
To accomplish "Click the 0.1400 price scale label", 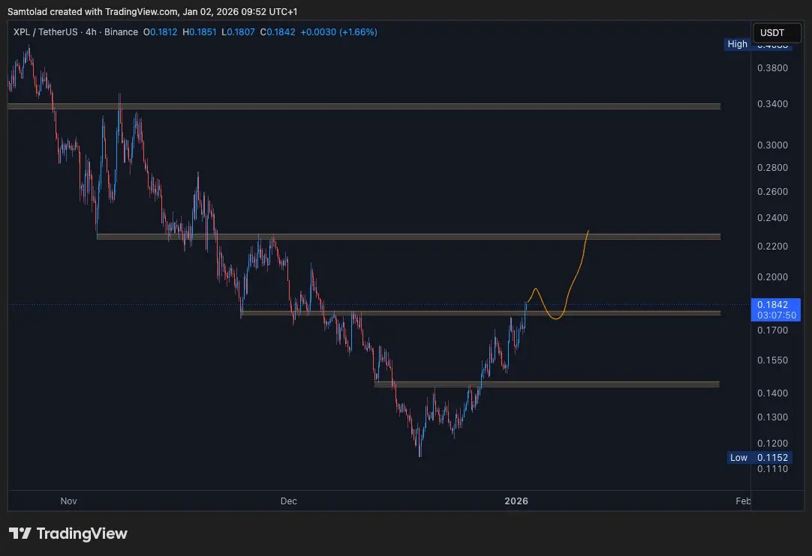I will pyautogui.click(x=772, y=393).
